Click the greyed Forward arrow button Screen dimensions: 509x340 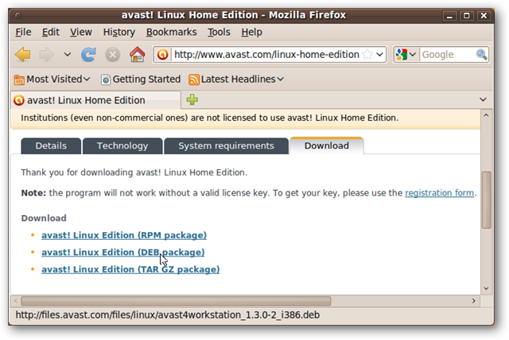(47, 55)
